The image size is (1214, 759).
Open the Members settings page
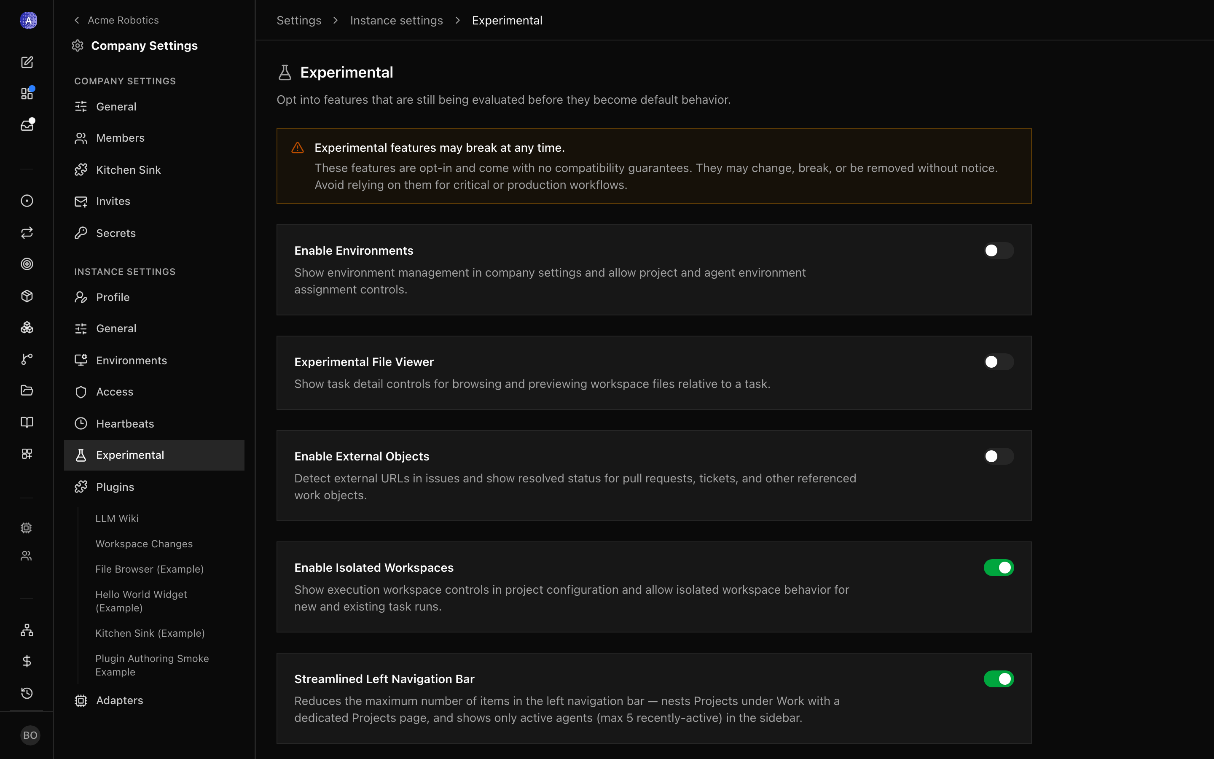(154, 138)
